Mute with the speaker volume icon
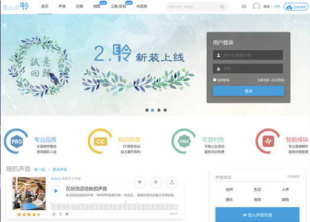 (x=67, y=214)
